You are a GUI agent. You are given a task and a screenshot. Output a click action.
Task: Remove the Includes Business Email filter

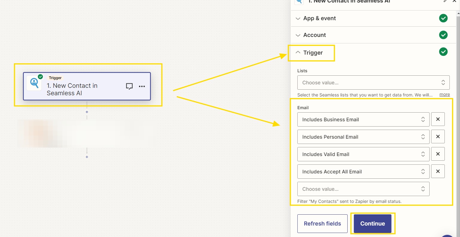[438, 119]
